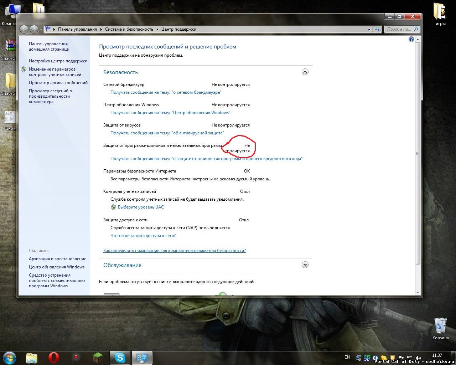Click the taskbar clock showing 11:37
Screen dimensions: 456x365
click(437, 355)
